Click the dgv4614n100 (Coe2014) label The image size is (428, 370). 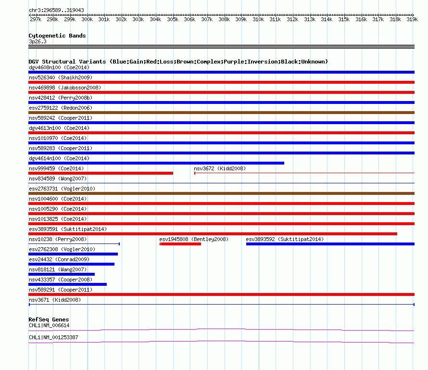[59, 158]
